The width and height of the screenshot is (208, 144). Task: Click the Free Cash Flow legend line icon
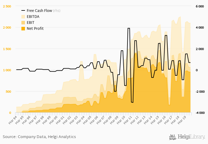(23, 11)
